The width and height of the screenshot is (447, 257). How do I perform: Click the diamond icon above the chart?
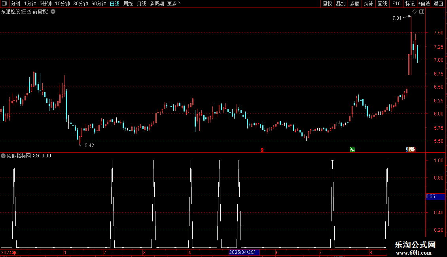(x=415, y=12)
